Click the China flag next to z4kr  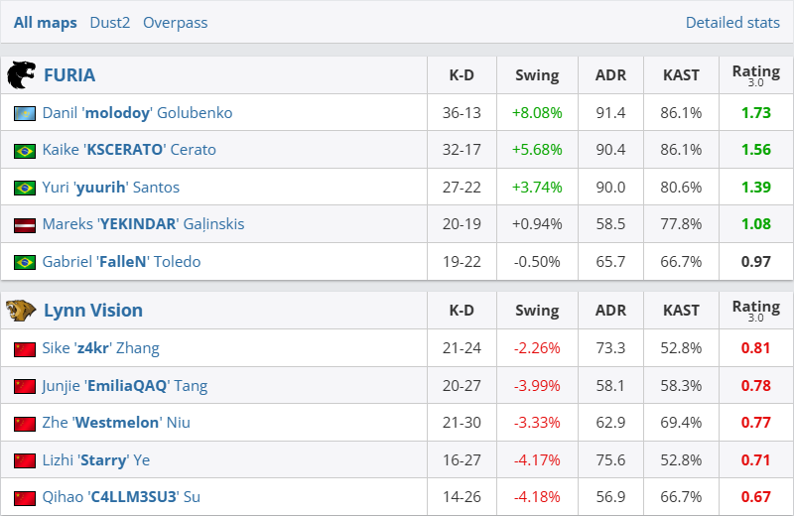click(x=25, y=349)
